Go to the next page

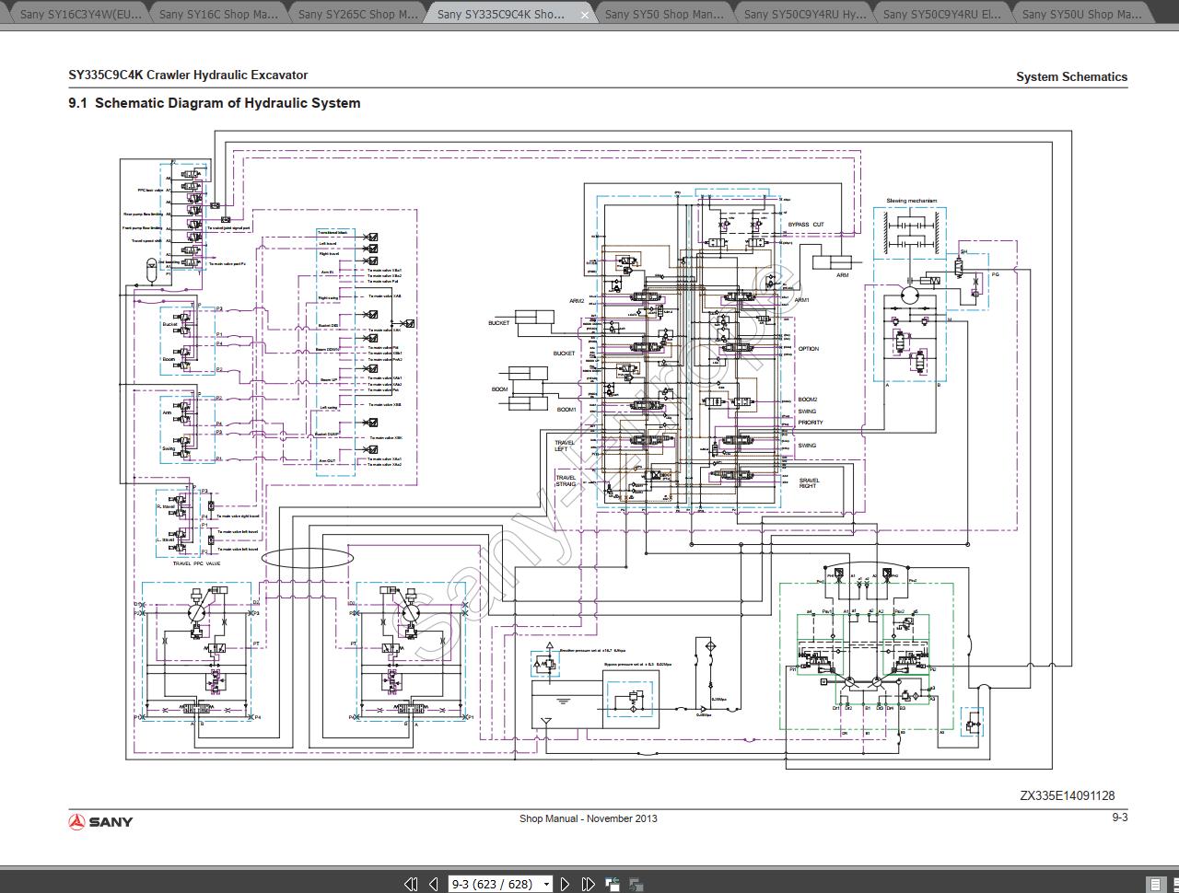pyautogui.click(x=566, y=884)
